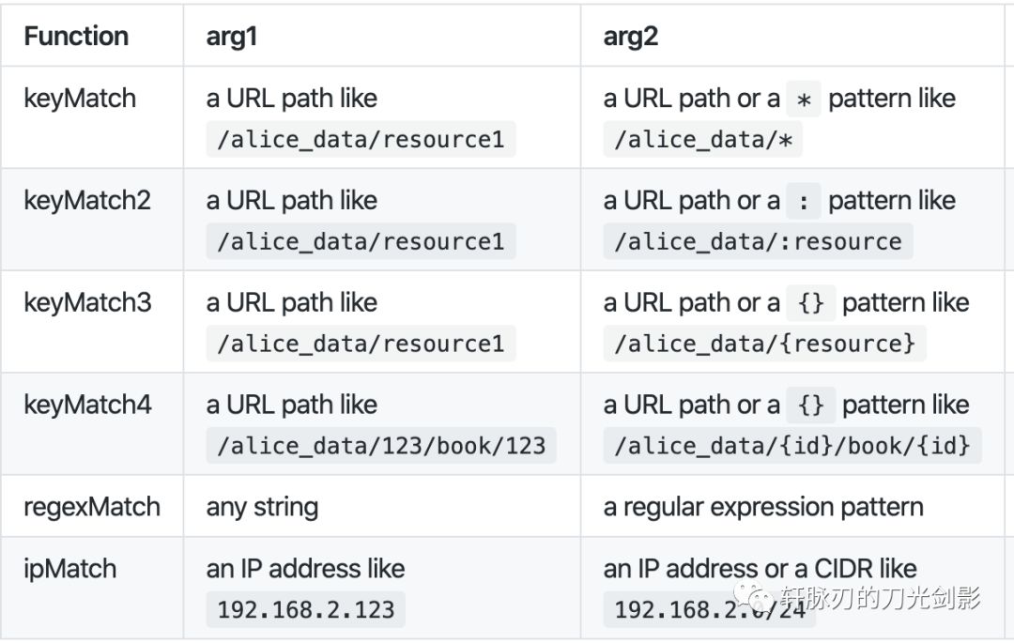
Task: Select the keyMatch4 function name
Action: 87,405
